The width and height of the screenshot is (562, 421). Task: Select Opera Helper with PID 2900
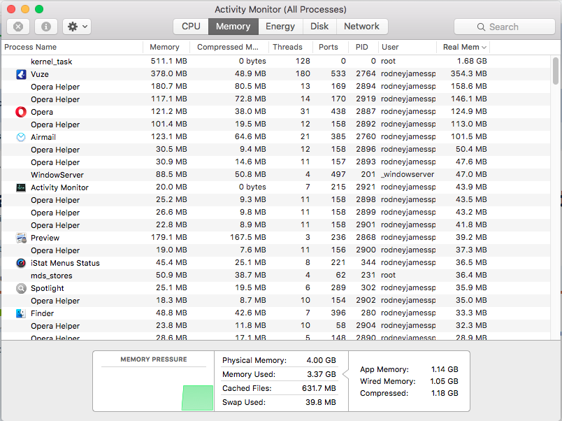pyautogui.click(x=276, y=250)
